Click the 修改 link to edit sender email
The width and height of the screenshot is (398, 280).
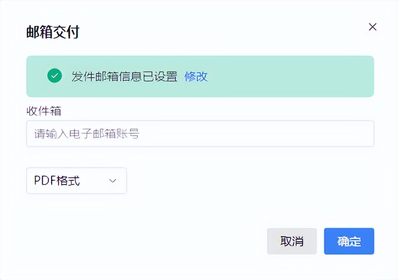(196, 77)
